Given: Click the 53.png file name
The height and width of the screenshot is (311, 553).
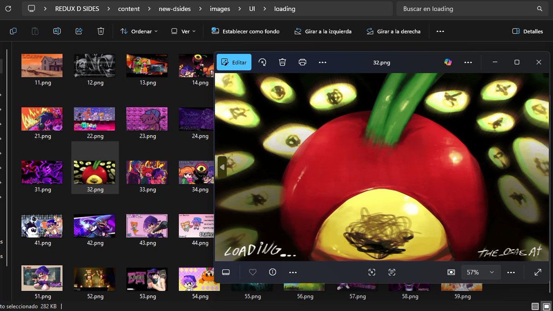Looking at the screenshot, I should (147, 297).
